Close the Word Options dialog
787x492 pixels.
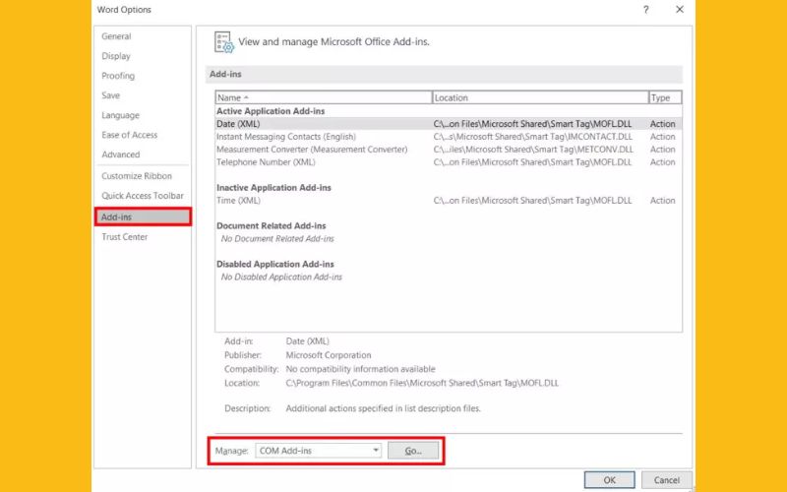pos(679,10)
